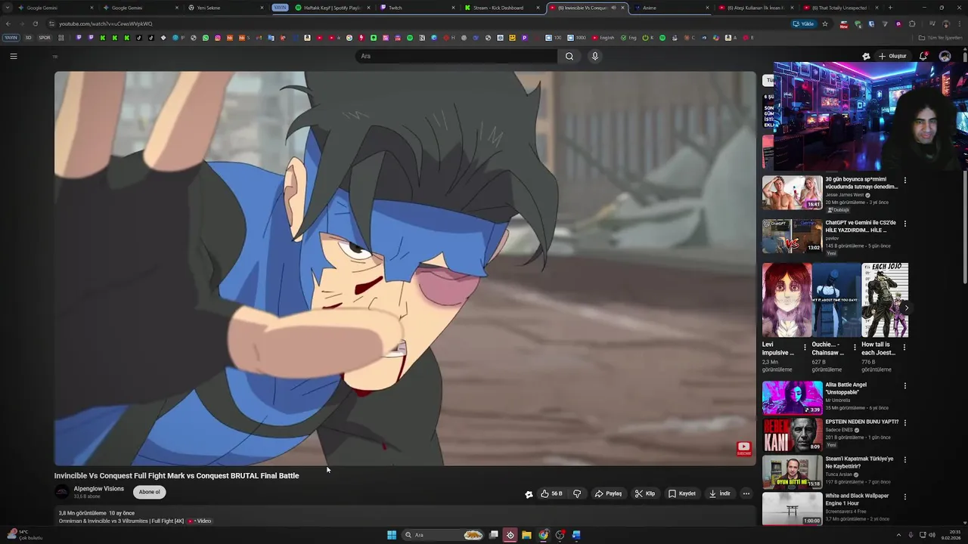Open the Chrome three-dot menu
968x544 pixels.
959,23
